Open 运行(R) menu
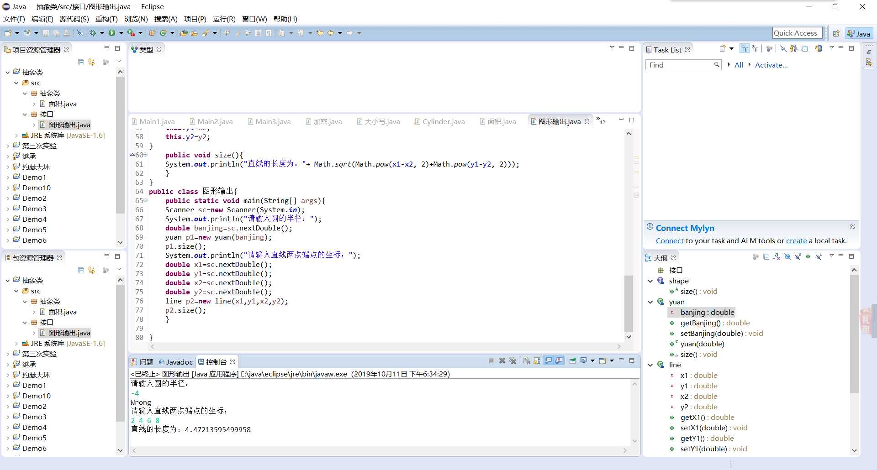The image size is (877, 470). (224, 19)
